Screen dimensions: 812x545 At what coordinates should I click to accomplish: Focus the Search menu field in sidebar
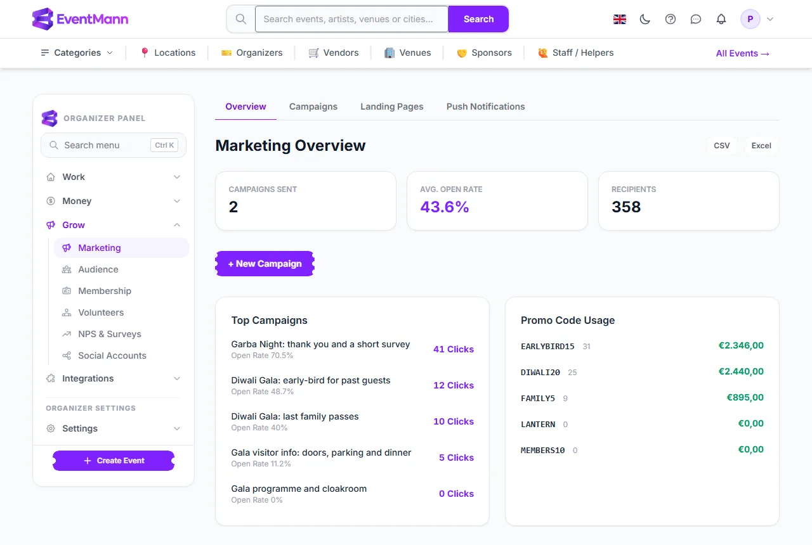click(x=114, y=145)
